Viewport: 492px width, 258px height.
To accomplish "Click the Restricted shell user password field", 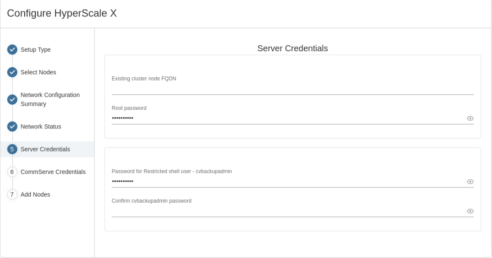I will coord(287,182).
